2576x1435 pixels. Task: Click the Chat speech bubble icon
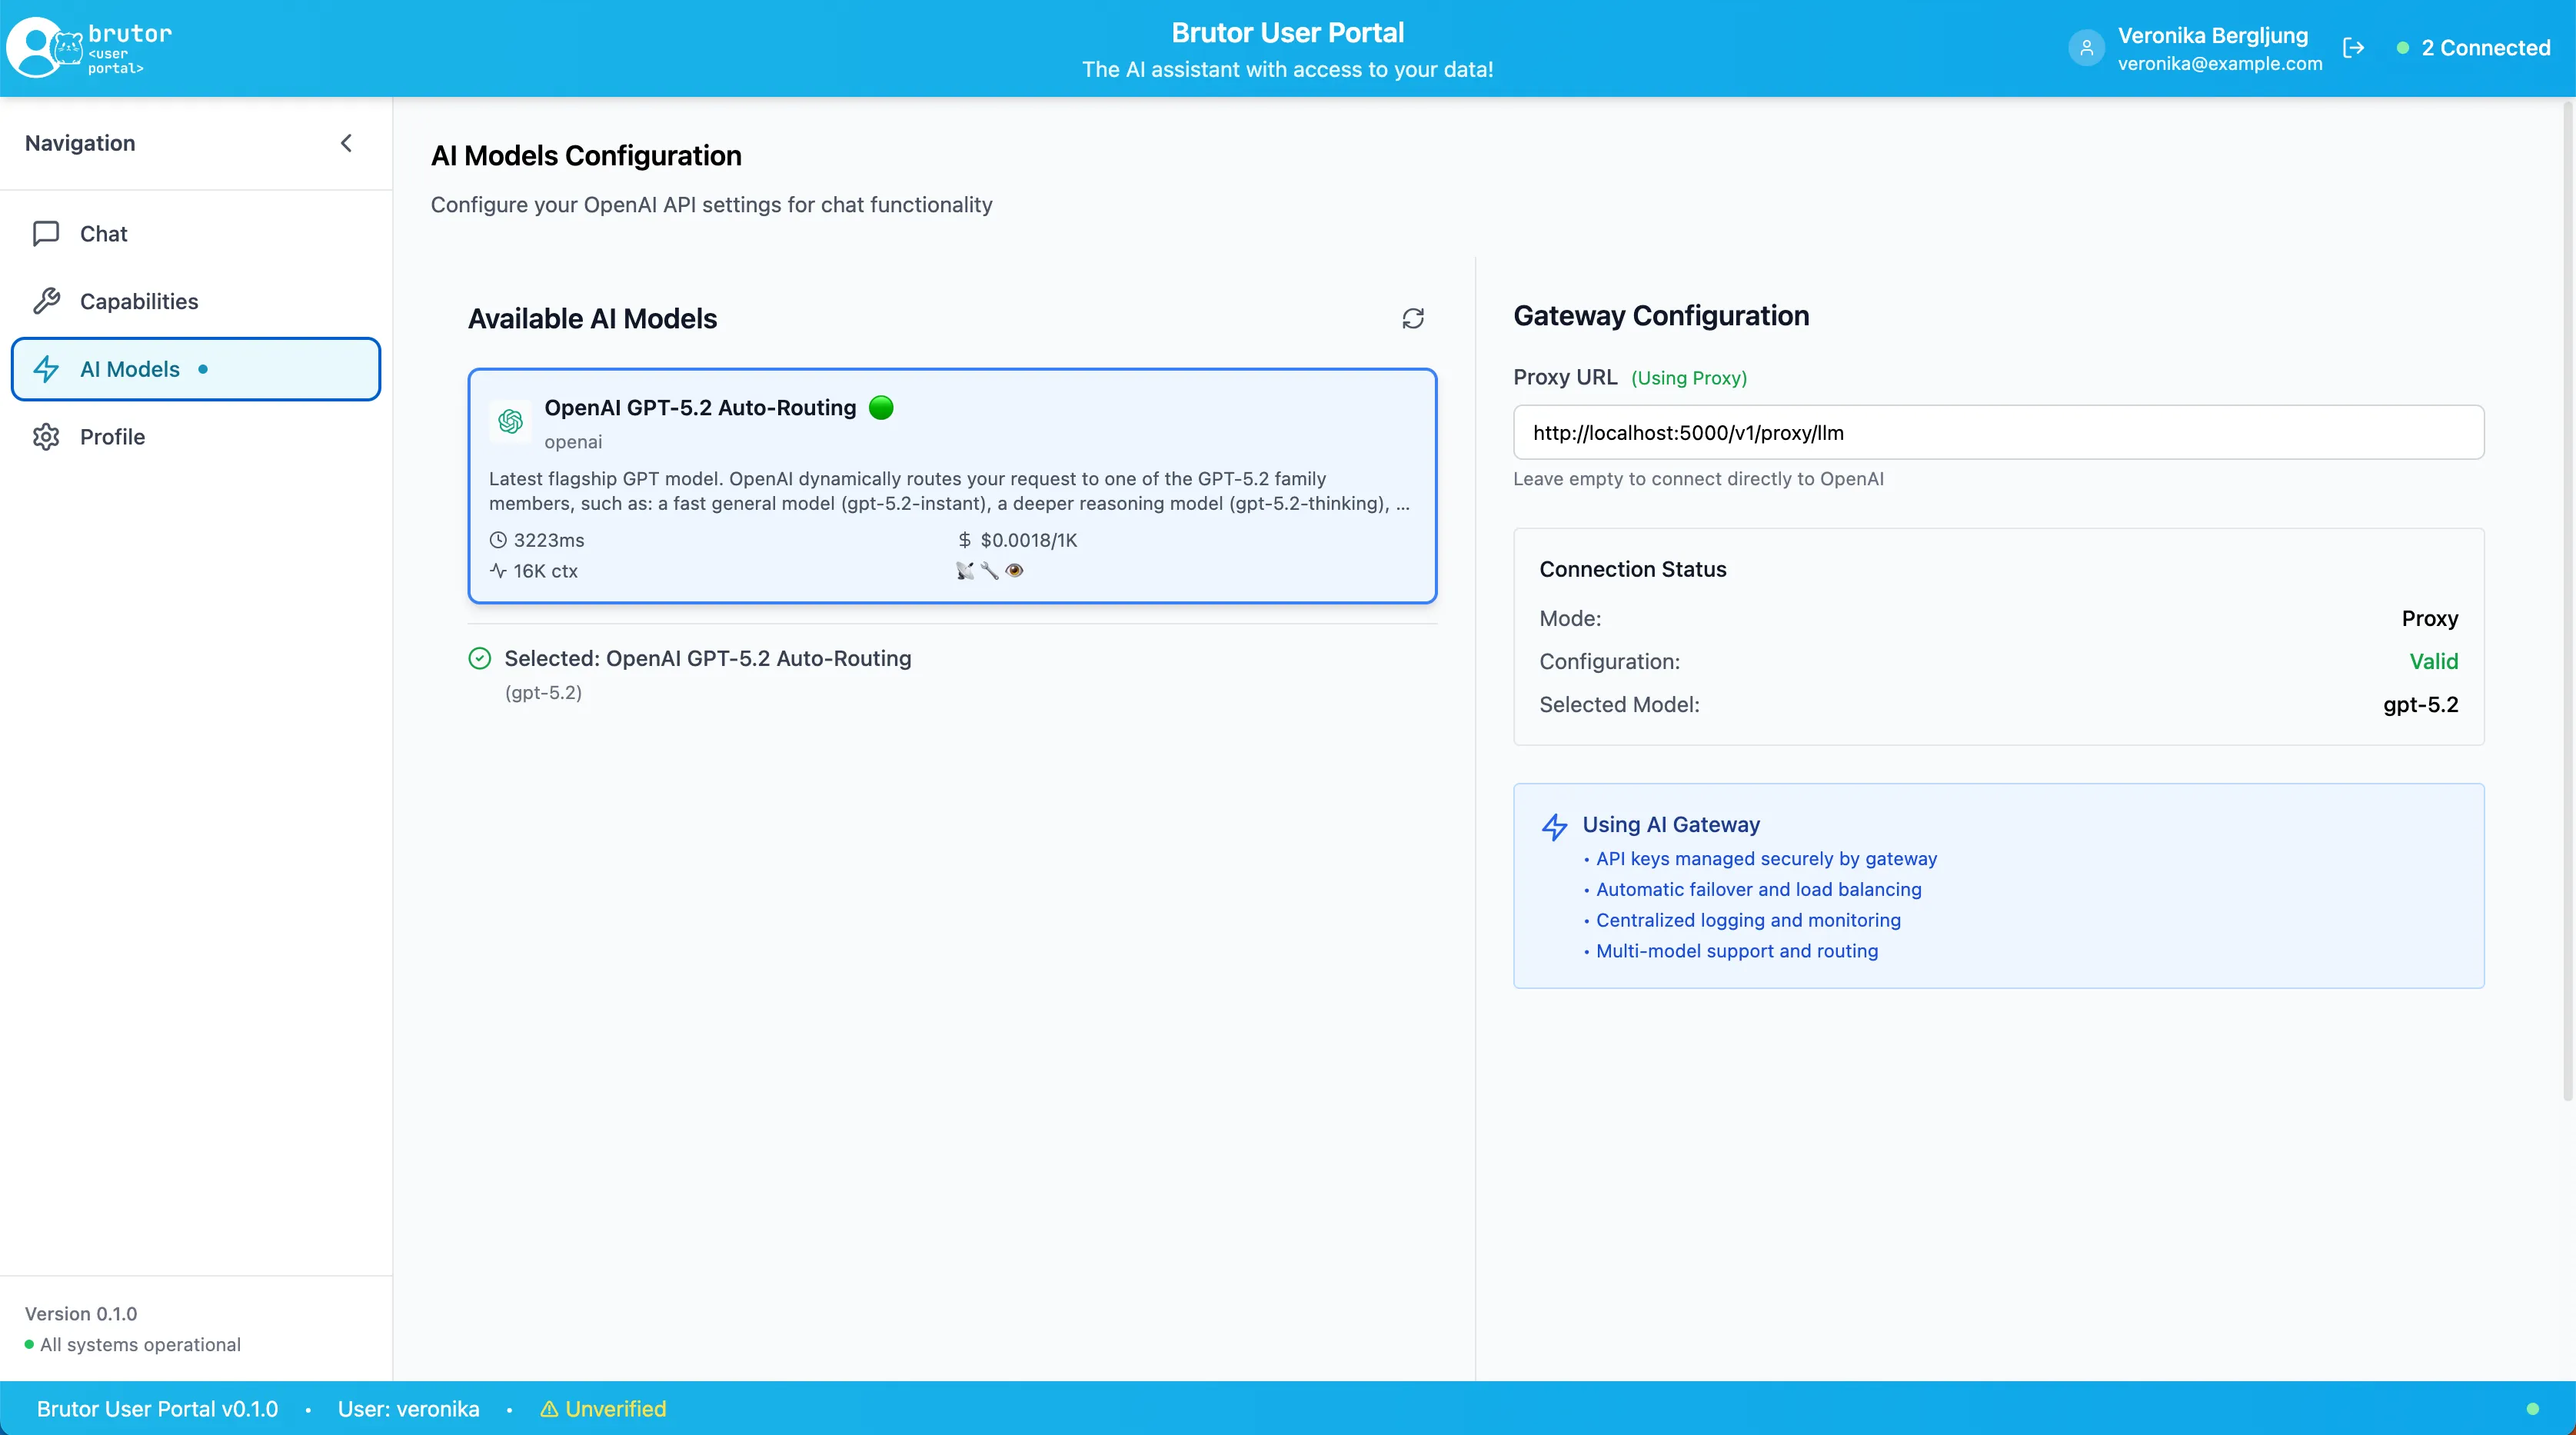pos(46,233)
